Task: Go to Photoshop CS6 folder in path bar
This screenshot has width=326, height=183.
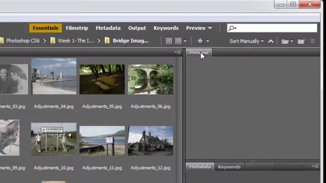Action: pos(22,41)
